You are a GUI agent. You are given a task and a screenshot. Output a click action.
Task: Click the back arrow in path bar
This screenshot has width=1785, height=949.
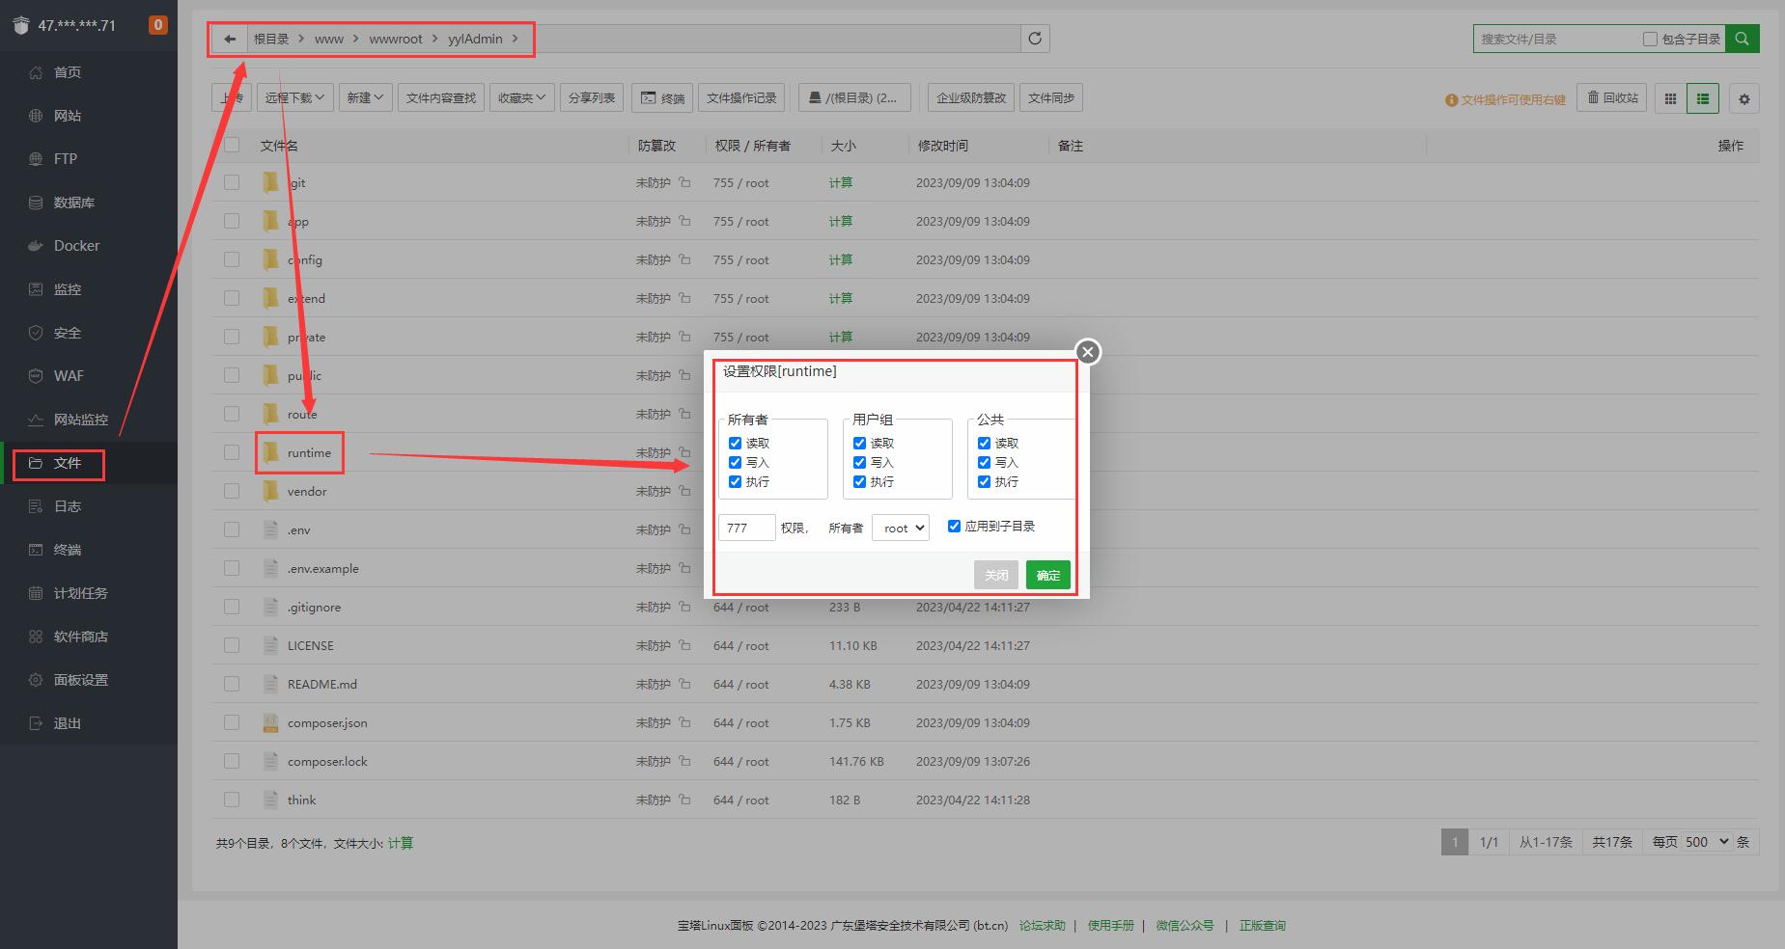pos(229,39)
